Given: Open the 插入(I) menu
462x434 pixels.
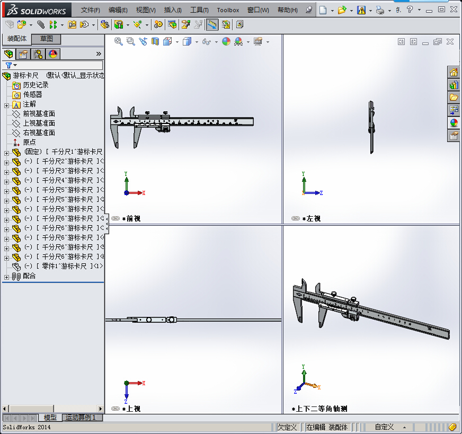Looking at the screenshot, I should (x=173, y=10).
